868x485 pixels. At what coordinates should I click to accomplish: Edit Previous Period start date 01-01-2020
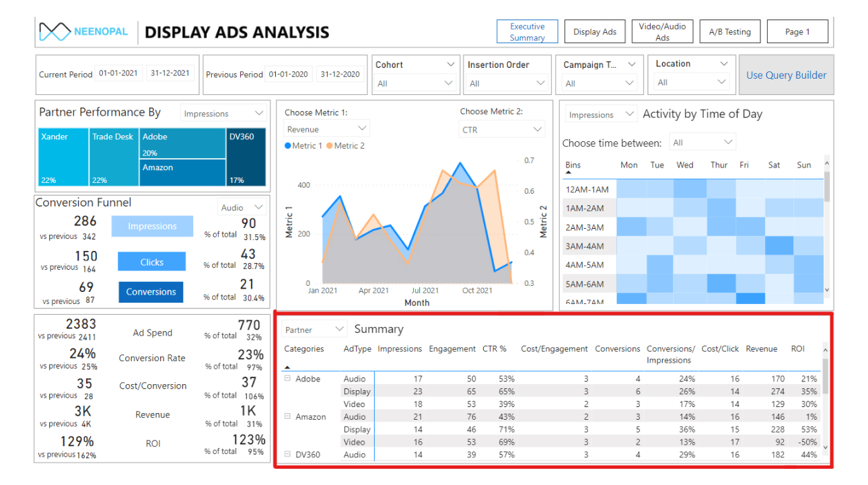tap(288, 74)
